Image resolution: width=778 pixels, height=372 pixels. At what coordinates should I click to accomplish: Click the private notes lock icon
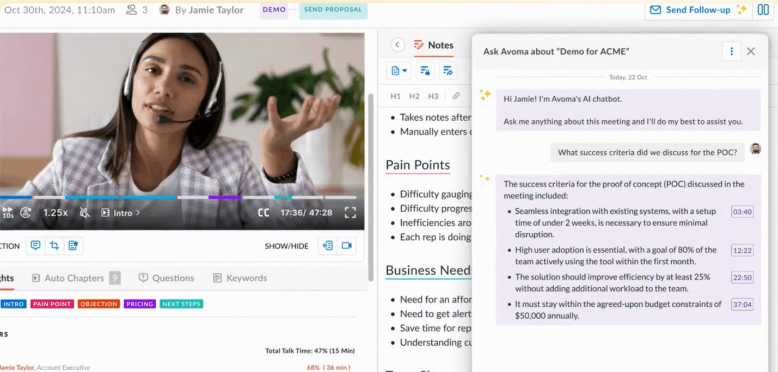coord(425,71)
